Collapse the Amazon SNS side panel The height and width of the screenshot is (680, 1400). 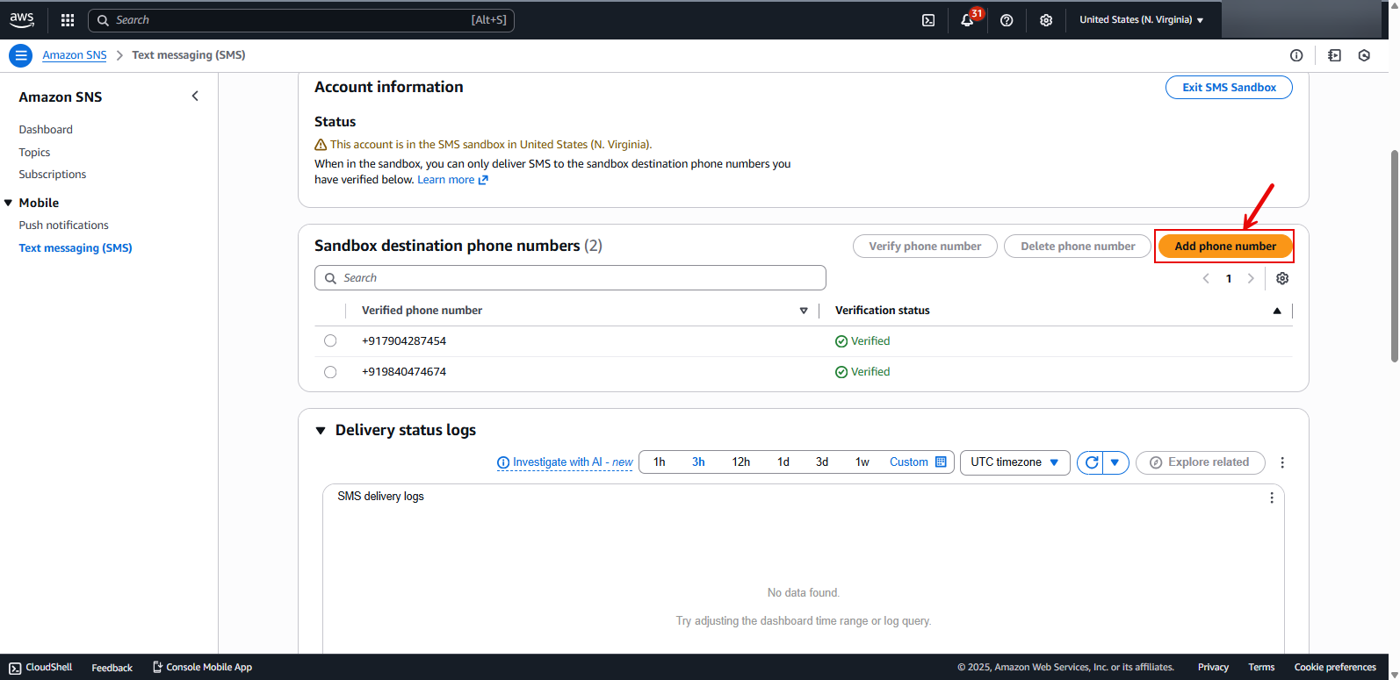pyautogui.click(x=195, y=97)
